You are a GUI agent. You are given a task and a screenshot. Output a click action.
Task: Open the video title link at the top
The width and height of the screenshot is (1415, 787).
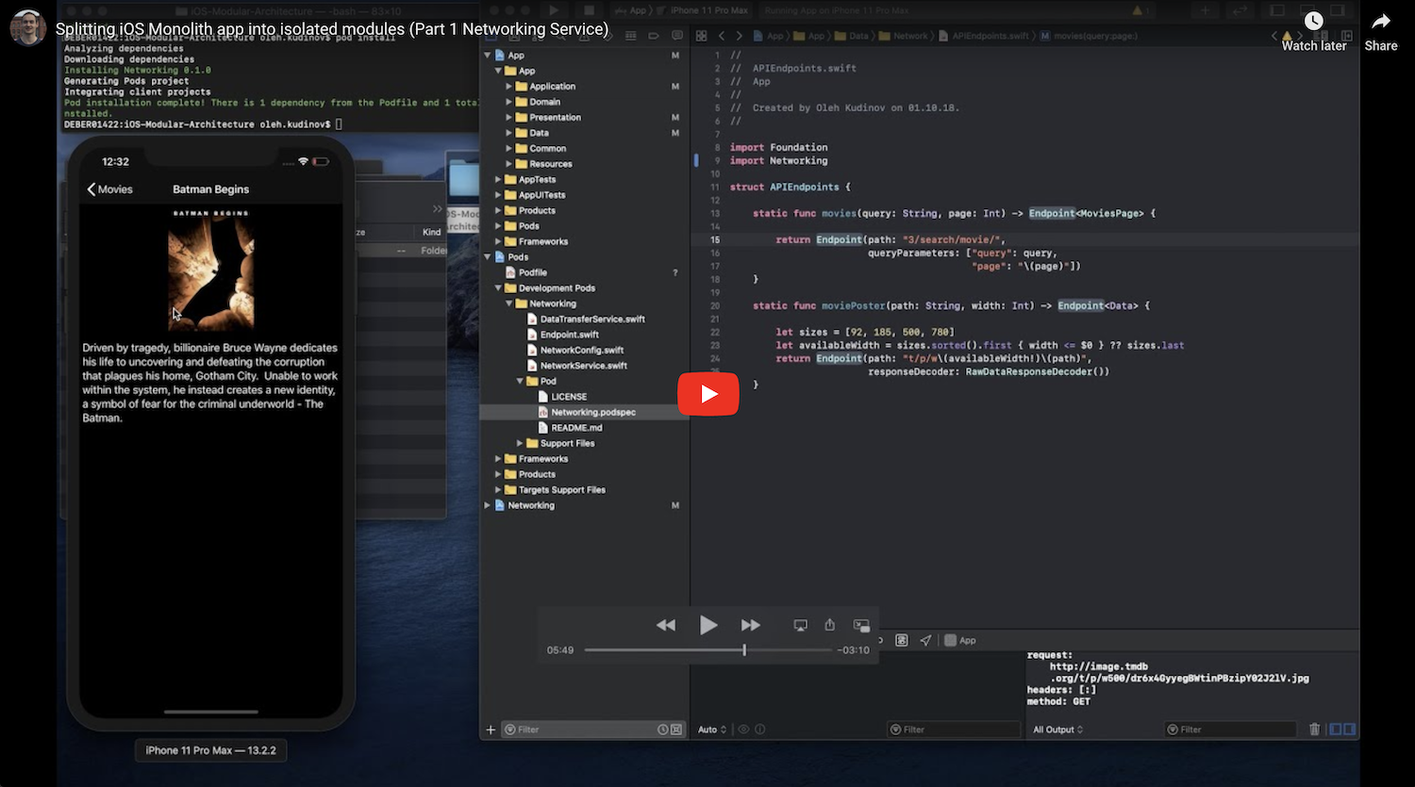click(332, 29)
